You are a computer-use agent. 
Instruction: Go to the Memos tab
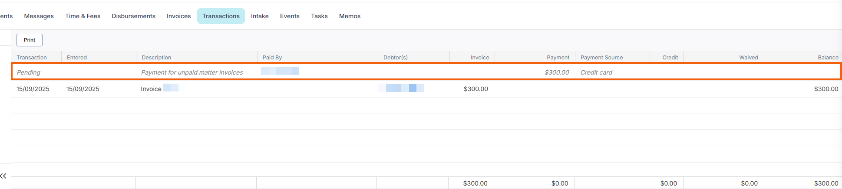coord(350,16)
